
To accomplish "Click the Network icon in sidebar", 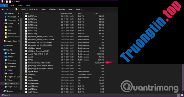I will click(4, 91).
